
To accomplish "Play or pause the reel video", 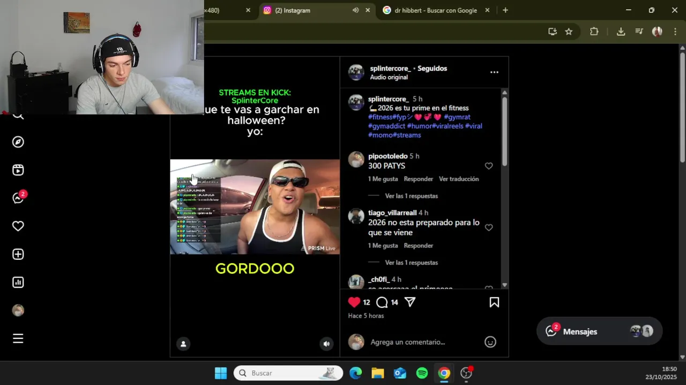I will coord(255,206).
